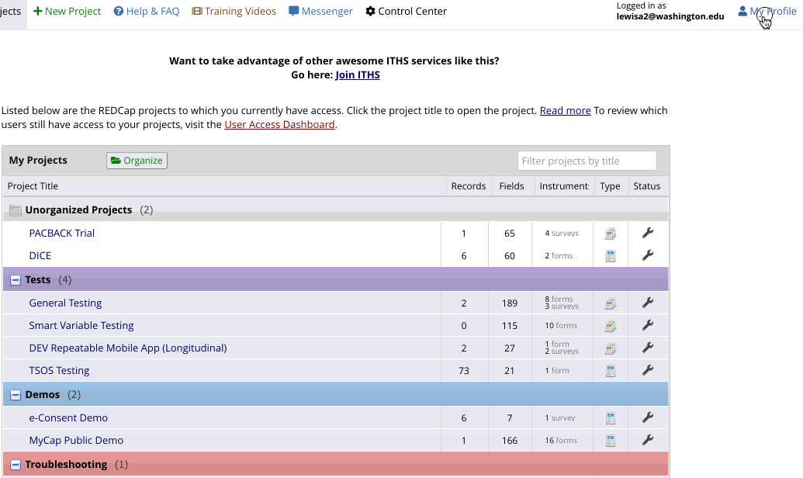
Task: Click the General Testing fields value 189
Action: (x=510, y=303)
